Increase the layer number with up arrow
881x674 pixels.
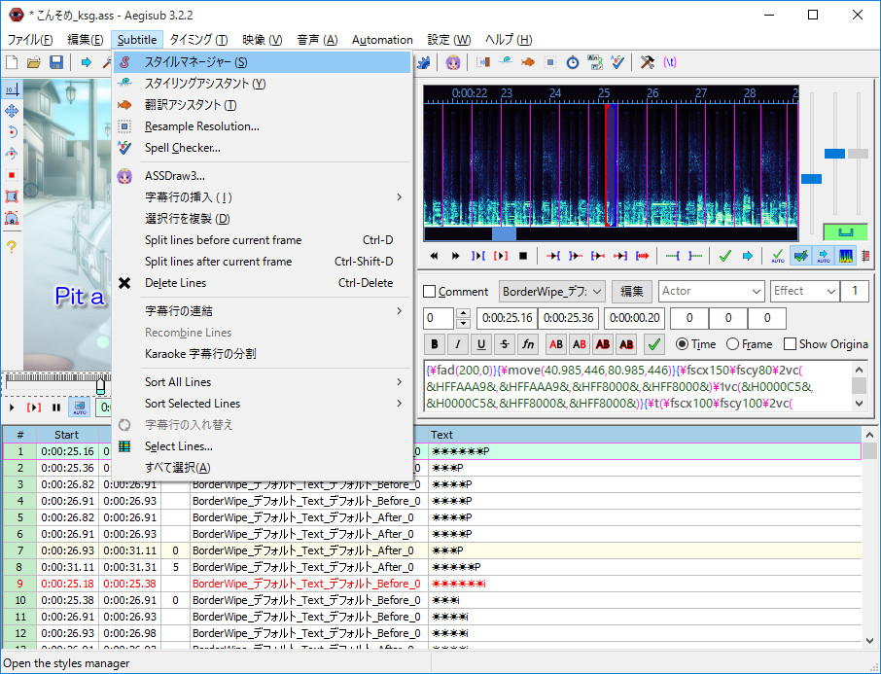click(463, 313)
